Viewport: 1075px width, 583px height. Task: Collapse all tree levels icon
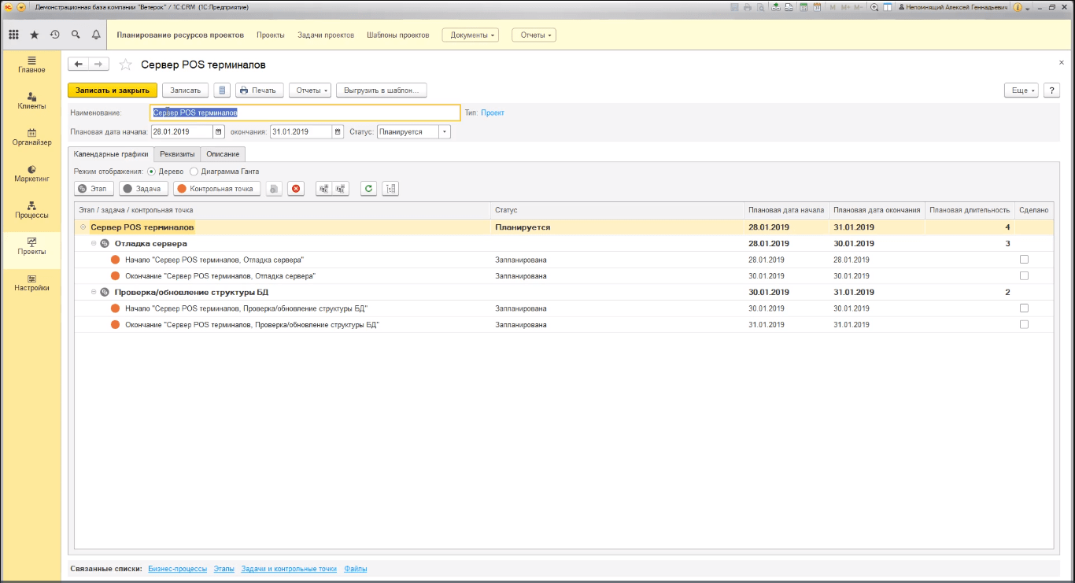[x=341, y=189]
